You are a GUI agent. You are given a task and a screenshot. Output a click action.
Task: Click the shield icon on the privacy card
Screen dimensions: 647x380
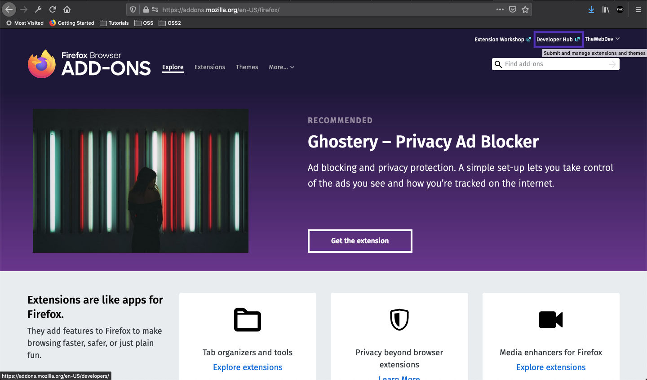point(399,320)
